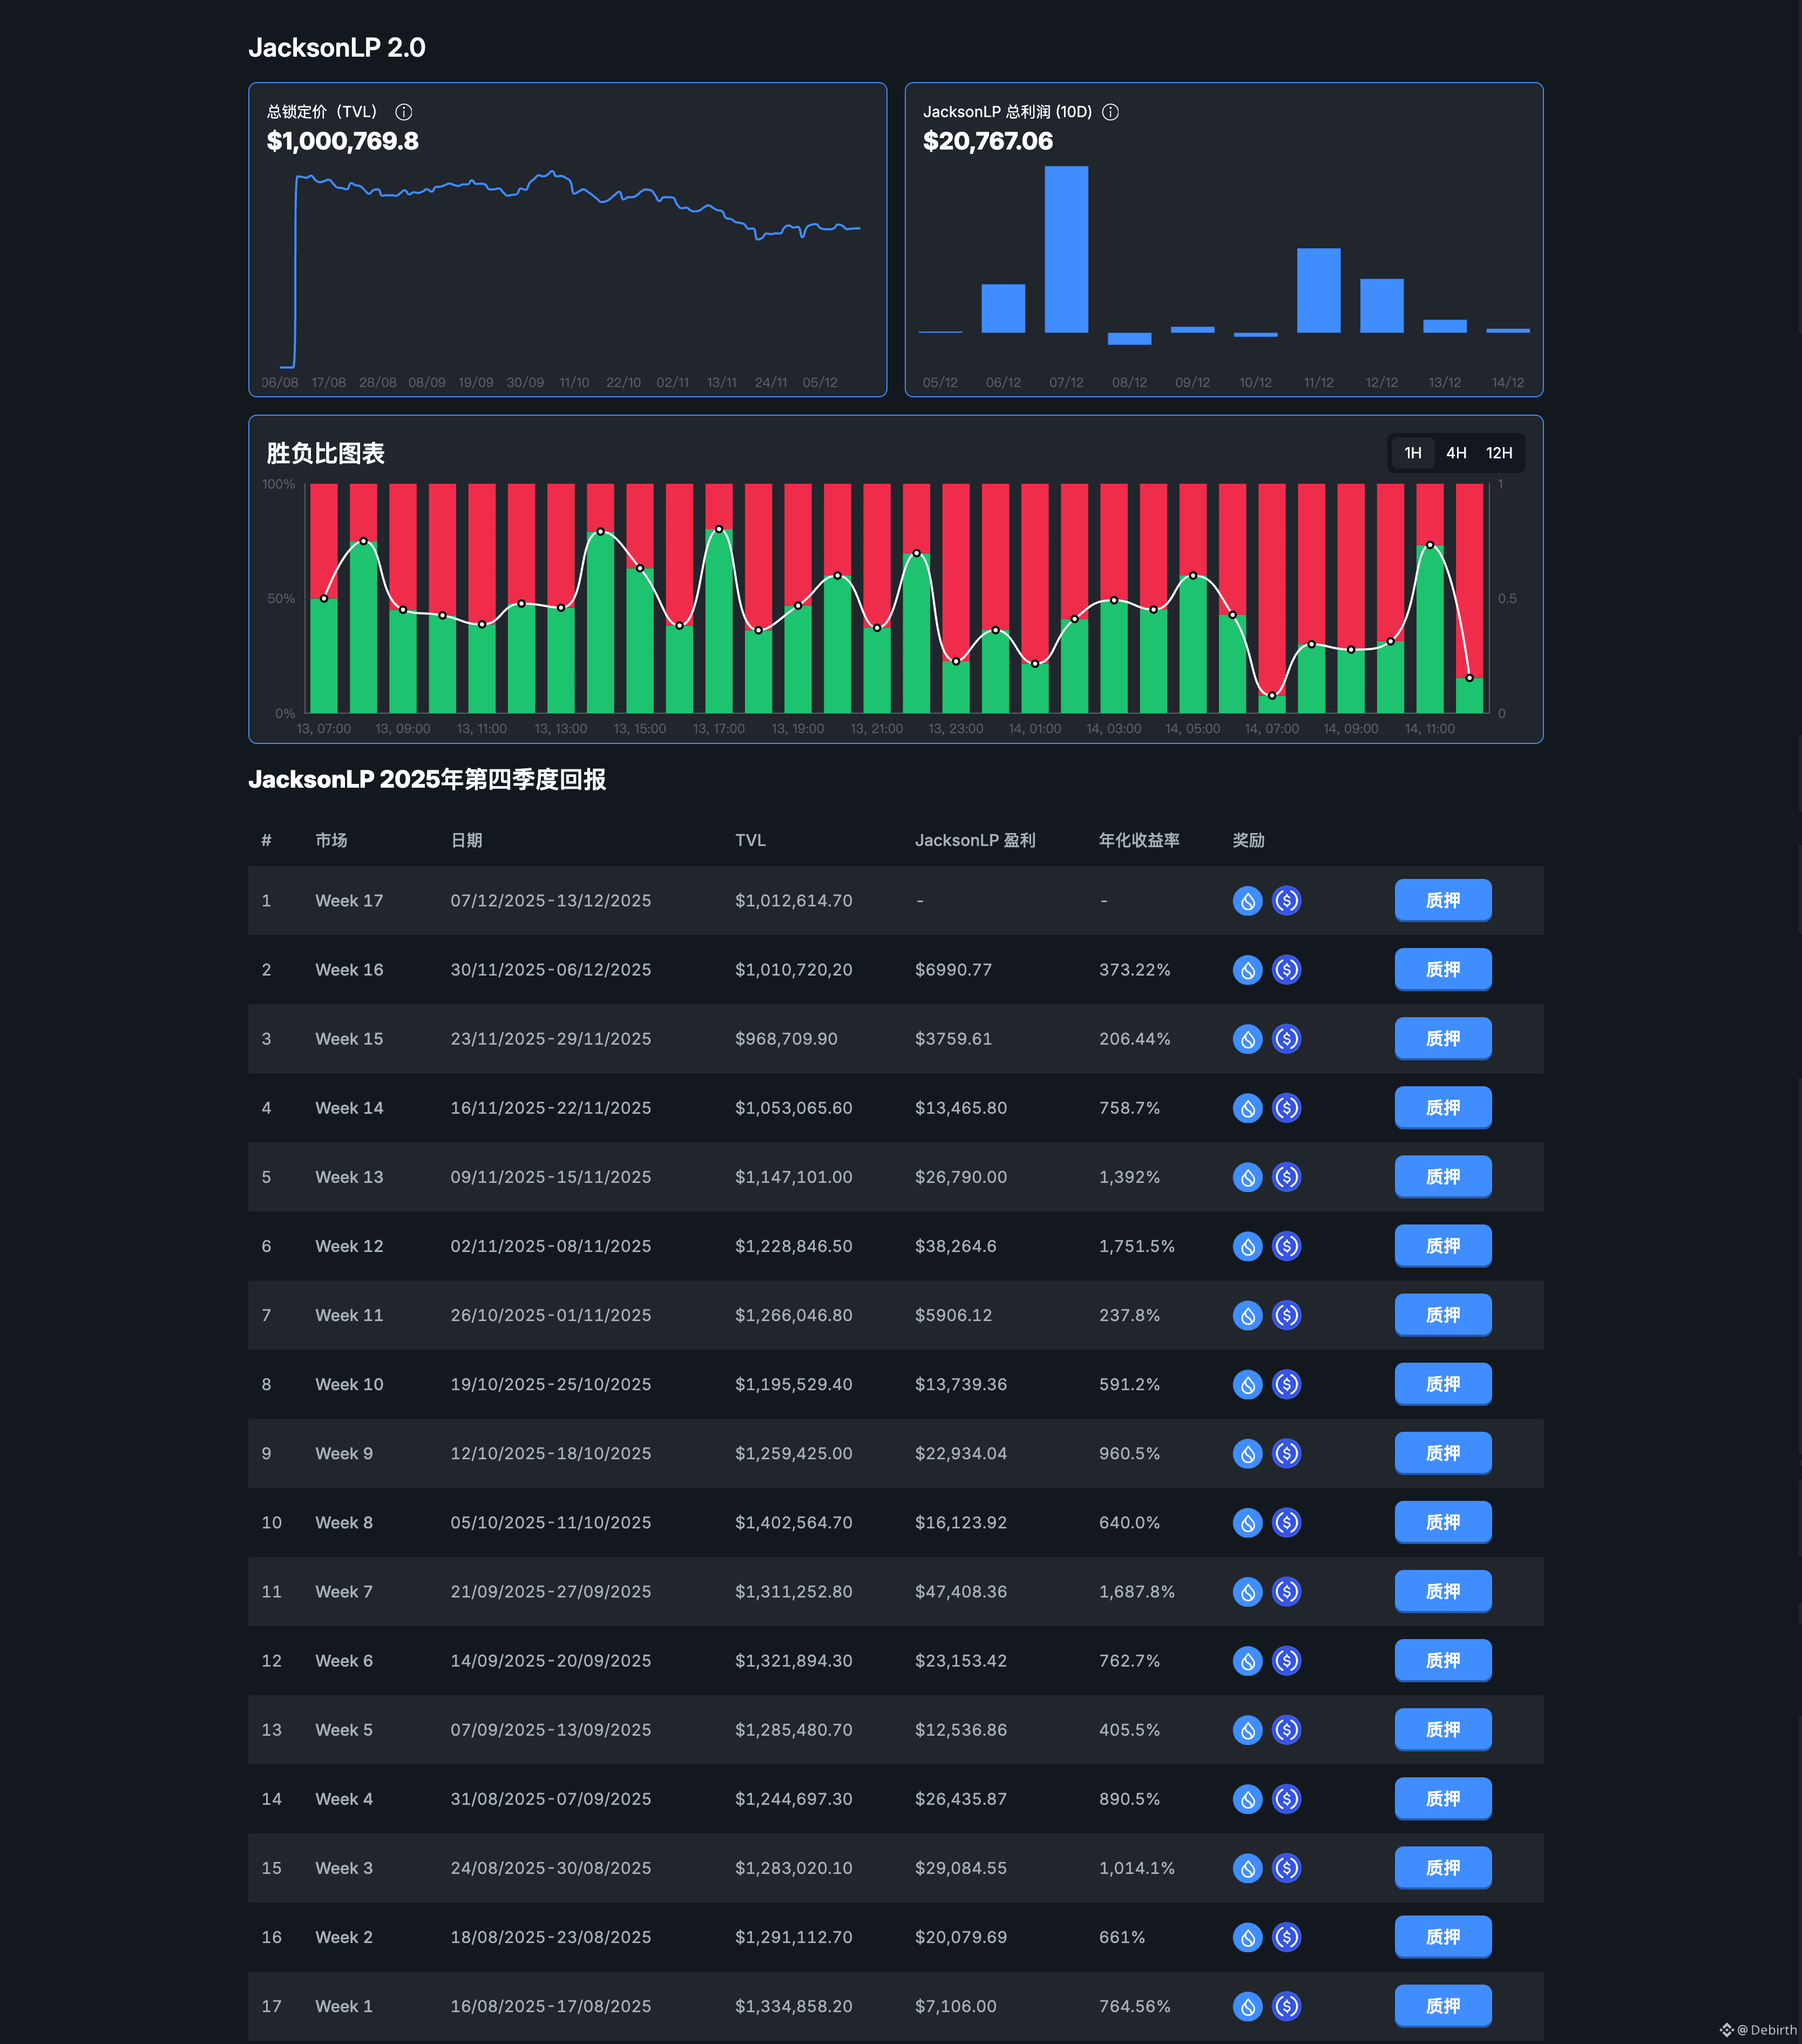Click the tallest 07/12 profit bar
Viewport: 1802px width, 2044px height.
pos(1066,250)
